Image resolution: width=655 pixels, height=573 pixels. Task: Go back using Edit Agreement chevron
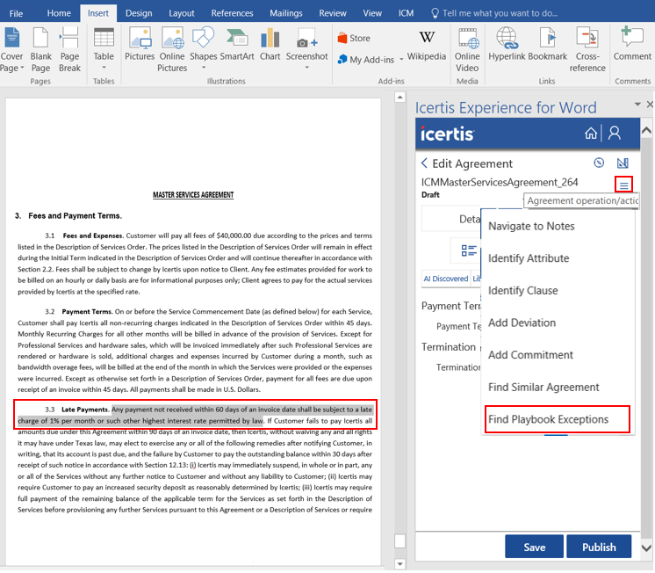point(425,163)
